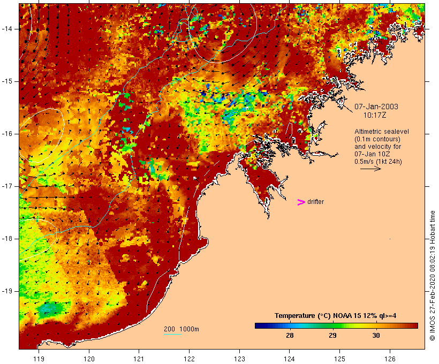Click longitude axis label 119

pyautogui.click(x=39, y=359)
